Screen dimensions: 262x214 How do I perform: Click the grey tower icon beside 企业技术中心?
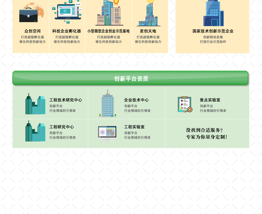click(x=108, y=103)
